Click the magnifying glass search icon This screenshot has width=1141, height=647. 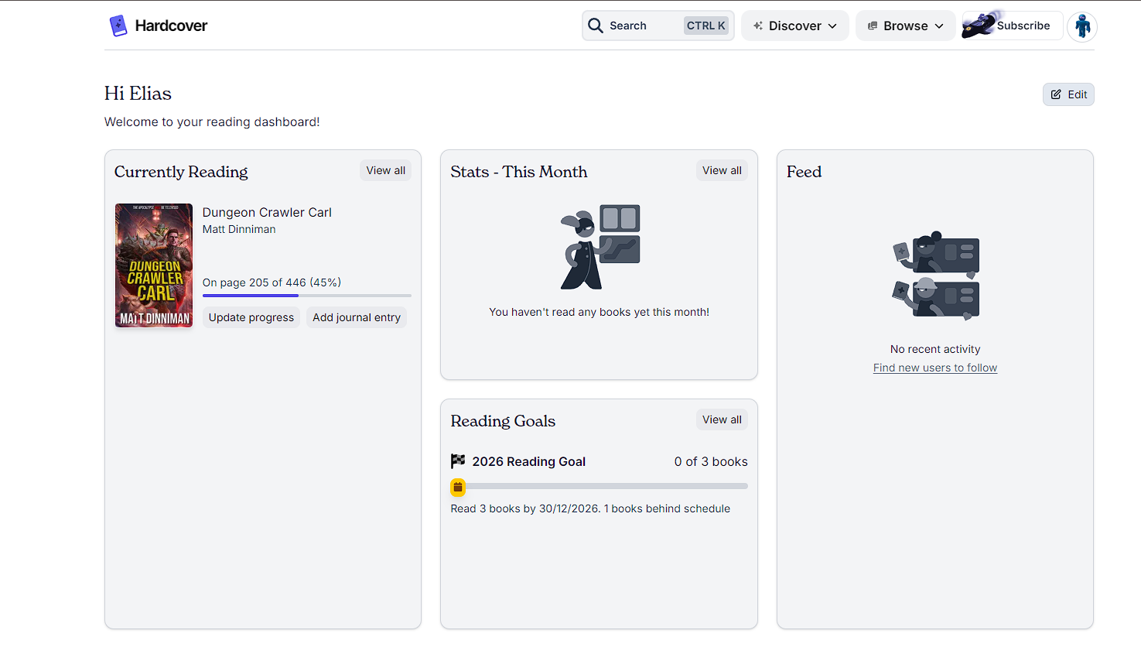tap(595, 26)
